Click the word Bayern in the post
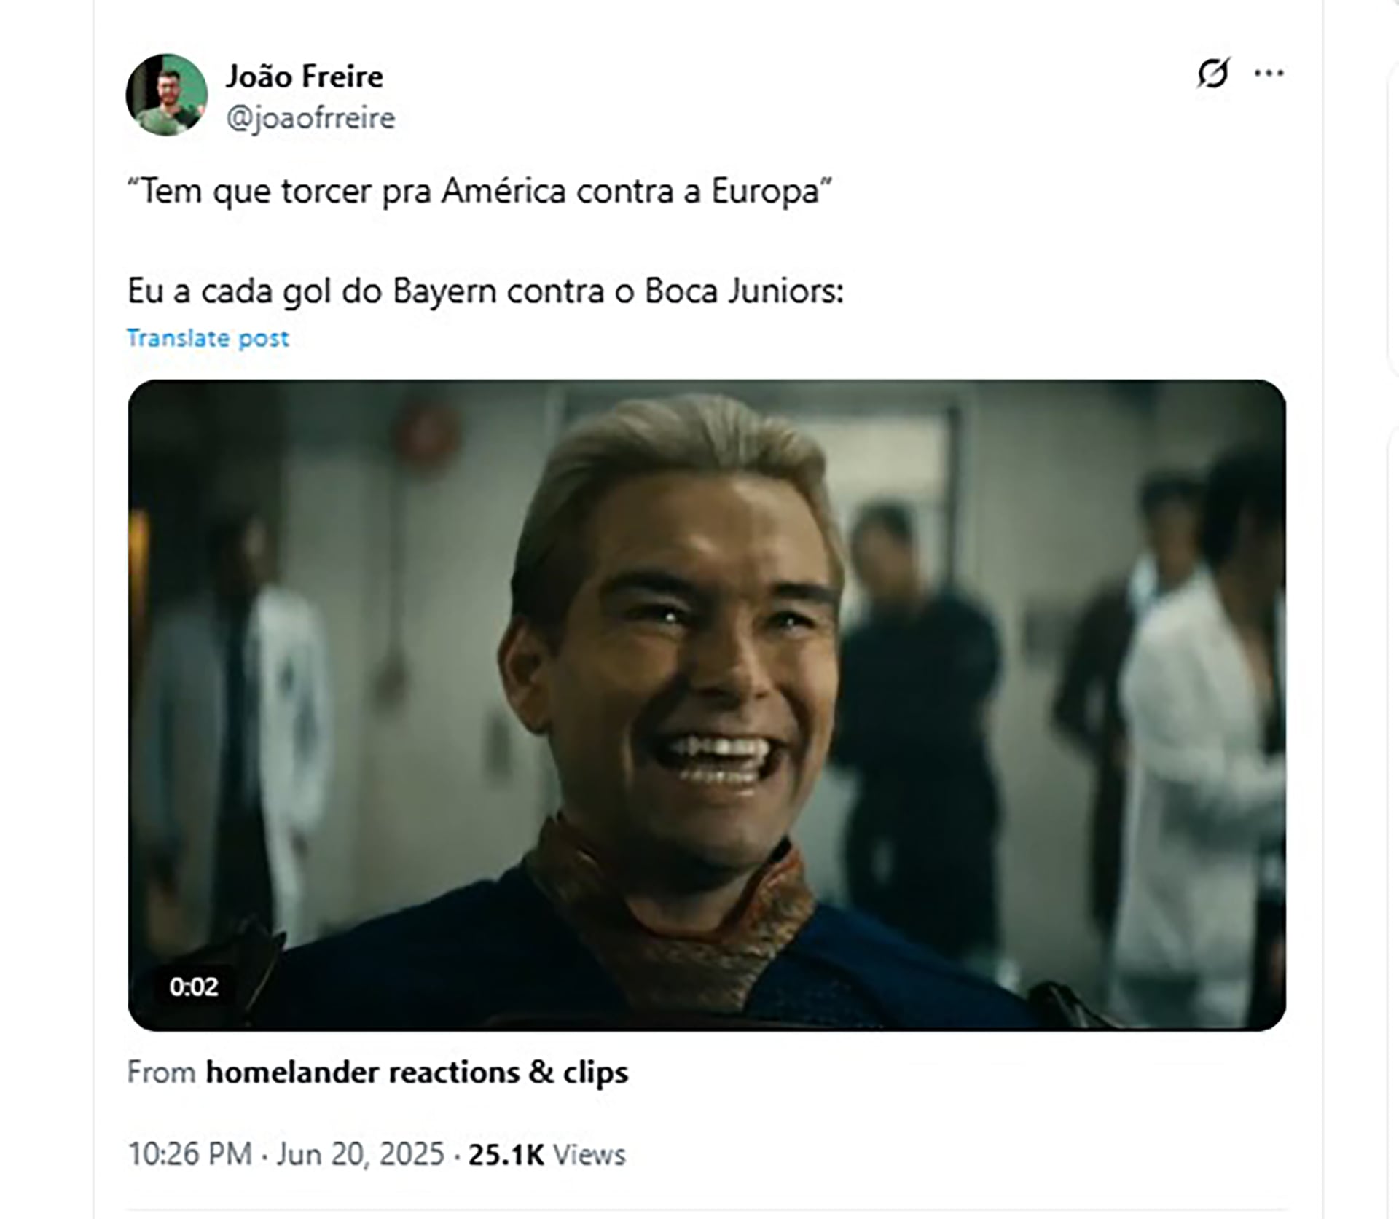Screen dimensions: 1399x1219 click(x=444, y=291)
